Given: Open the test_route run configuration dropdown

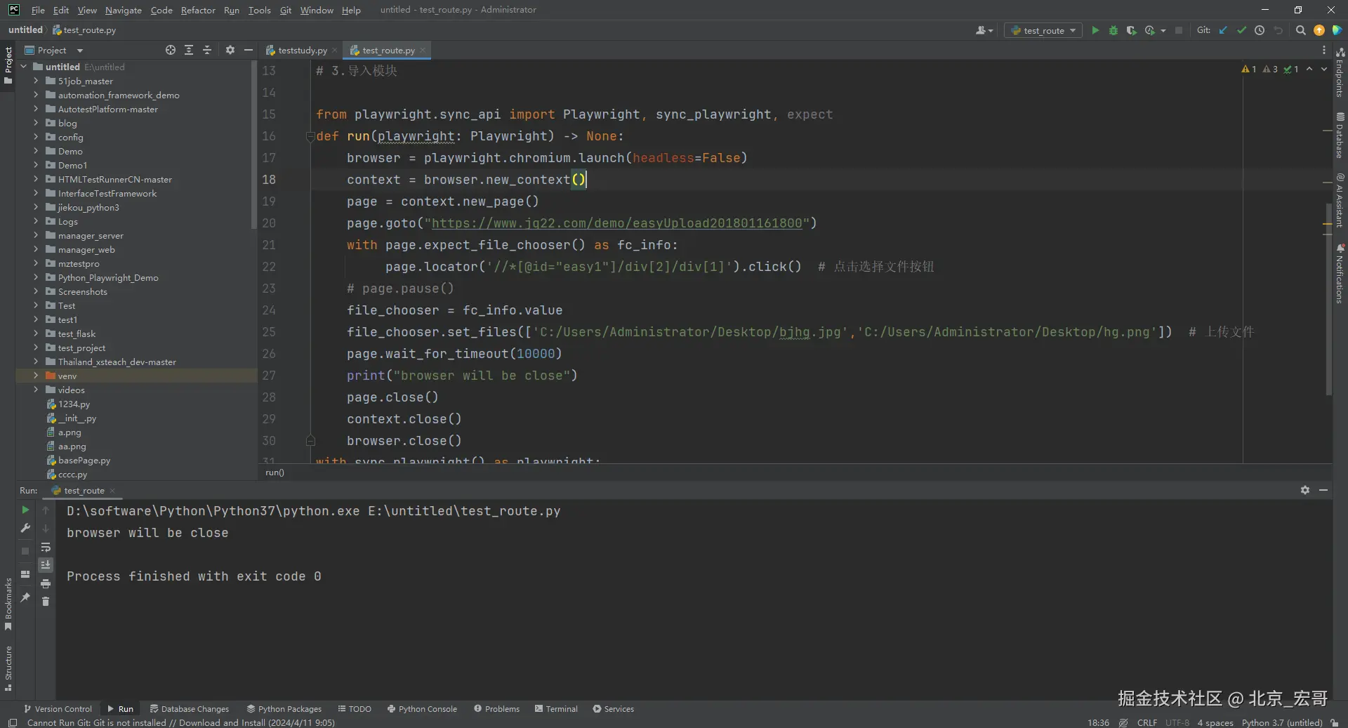Looking at the screenshot, I should (x=1043, y=30).
